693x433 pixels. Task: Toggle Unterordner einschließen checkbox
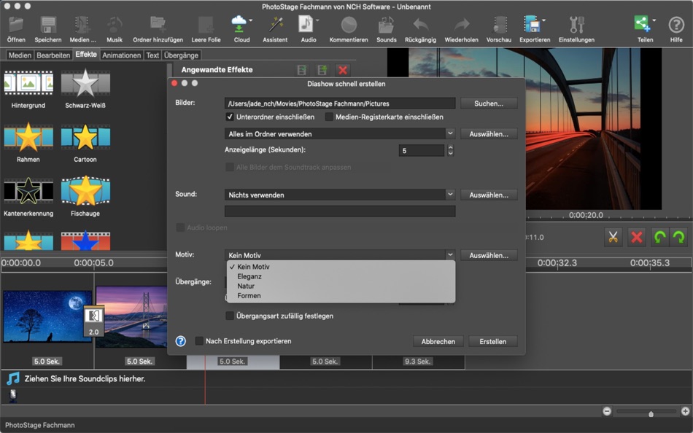[x=229, y=117]
